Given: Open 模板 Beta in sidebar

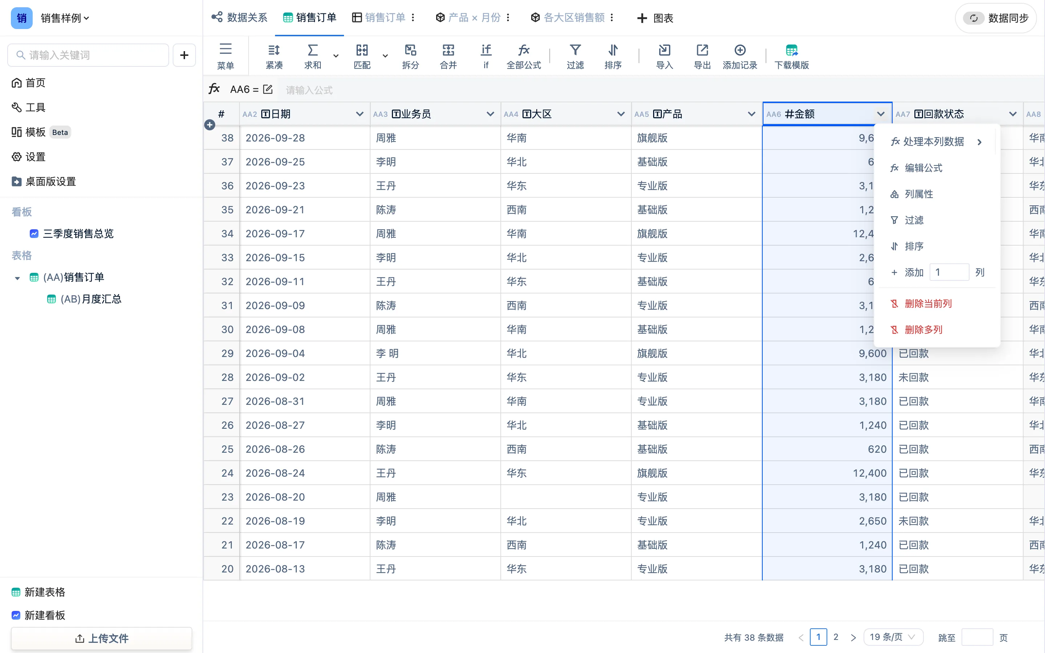Looking at the screenshot, I should pyautogui.click(x=41, y=132).
